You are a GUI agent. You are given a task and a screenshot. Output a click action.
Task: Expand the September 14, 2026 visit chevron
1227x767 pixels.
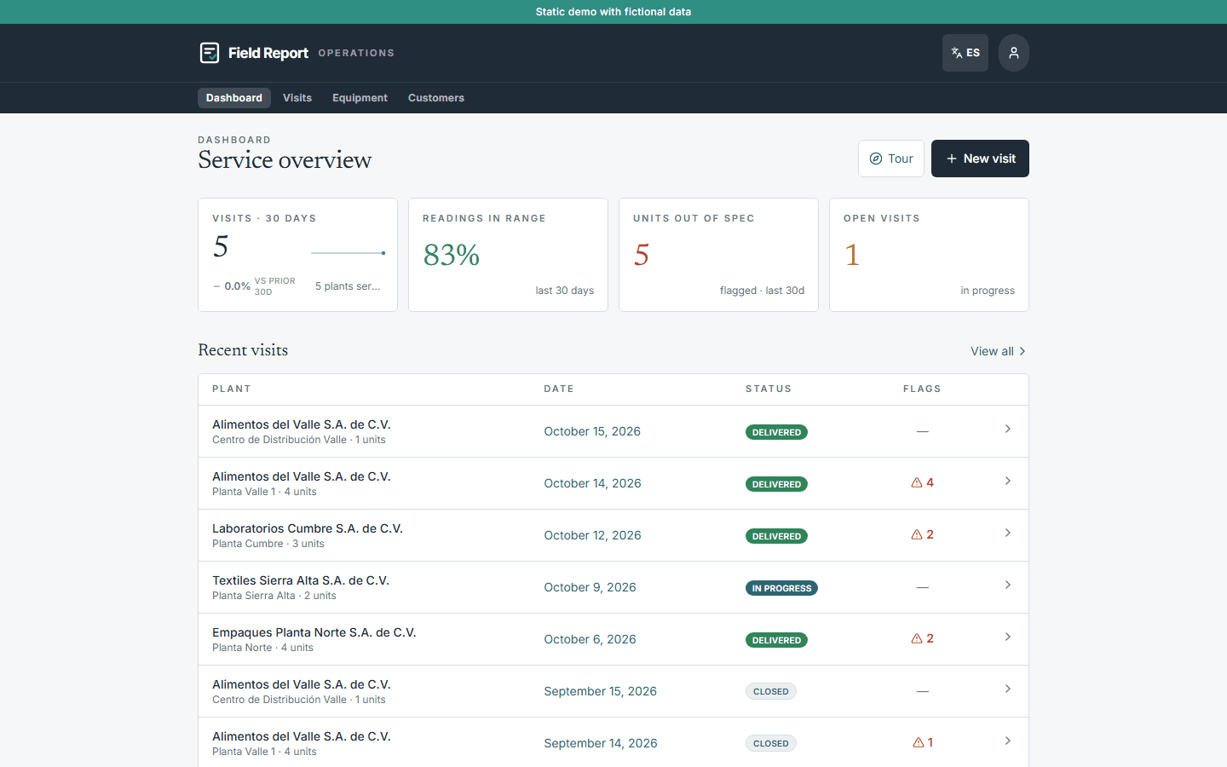point(1007,741)
